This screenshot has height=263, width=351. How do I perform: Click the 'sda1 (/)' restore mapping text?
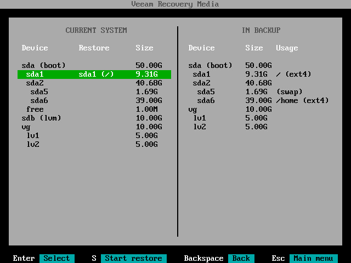click(x=97, y=75)
